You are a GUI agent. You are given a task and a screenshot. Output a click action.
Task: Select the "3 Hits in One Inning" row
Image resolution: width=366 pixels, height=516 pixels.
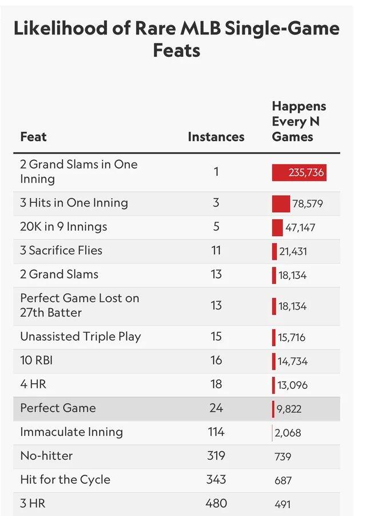(74, 203)
